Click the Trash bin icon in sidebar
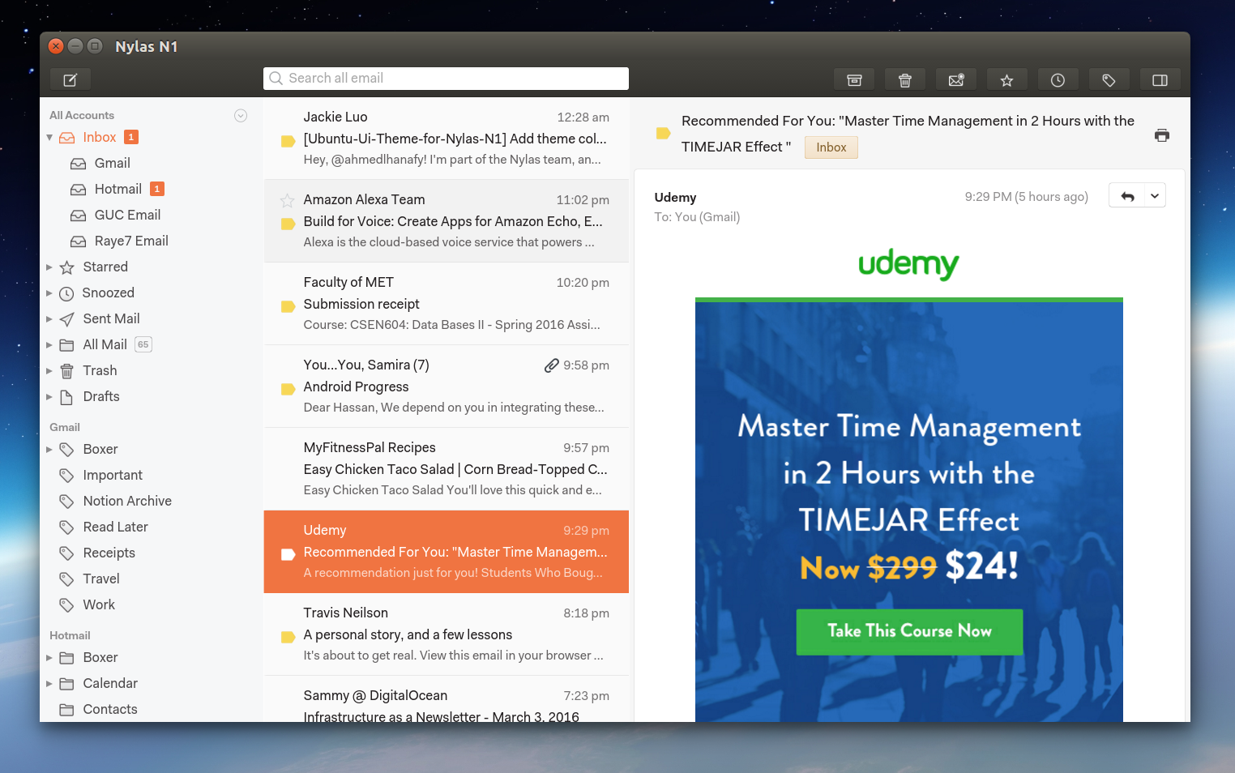Image resolution: width=1235 pixels, height=773 pixels. 67,371
